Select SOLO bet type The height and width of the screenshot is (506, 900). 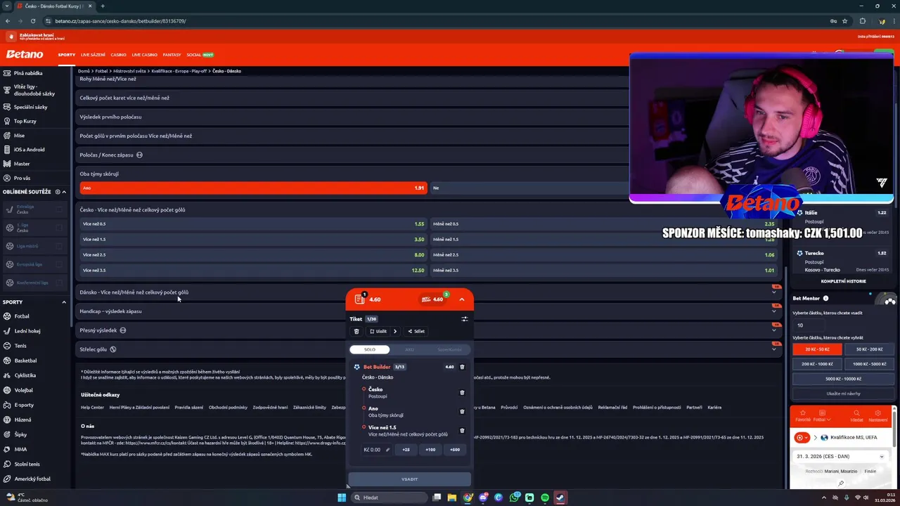tap(370, 349)
